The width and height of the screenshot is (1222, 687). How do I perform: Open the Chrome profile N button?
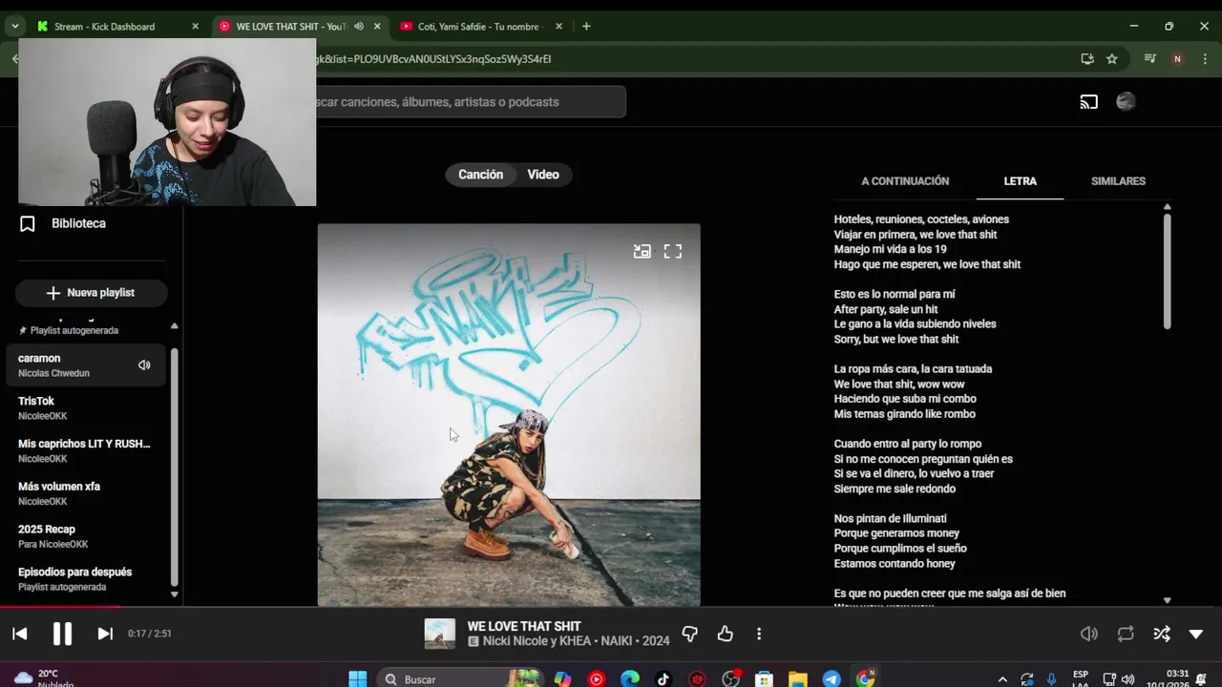coord(1177,59)
